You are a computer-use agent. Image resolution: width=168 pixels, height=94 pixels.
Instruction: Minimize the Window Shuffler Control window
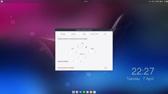tap(108, 30)
